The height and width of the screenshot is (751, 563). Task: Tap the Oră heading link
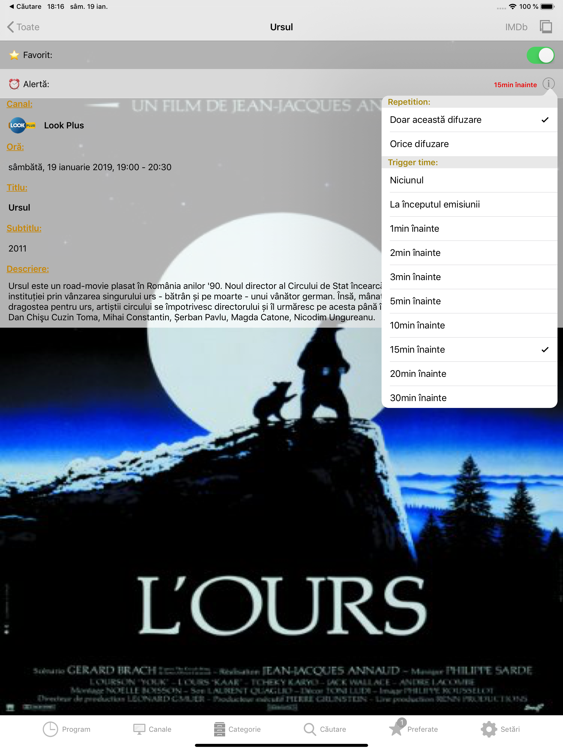[15, 147]
